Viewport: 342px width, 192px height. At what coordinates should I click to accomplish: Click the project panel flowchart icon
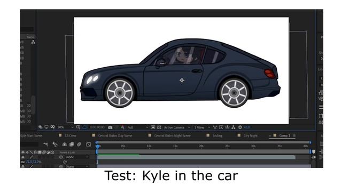(x=33, y=42)
